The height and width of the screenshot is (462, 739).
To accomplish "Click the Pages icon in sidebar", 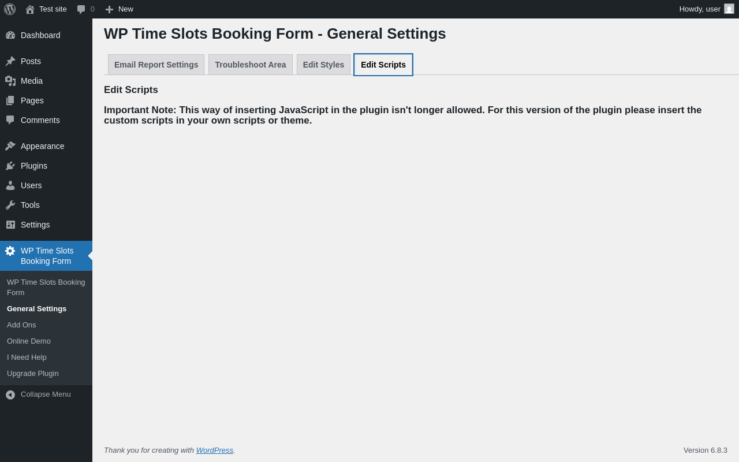I will [x=10, y=100].
